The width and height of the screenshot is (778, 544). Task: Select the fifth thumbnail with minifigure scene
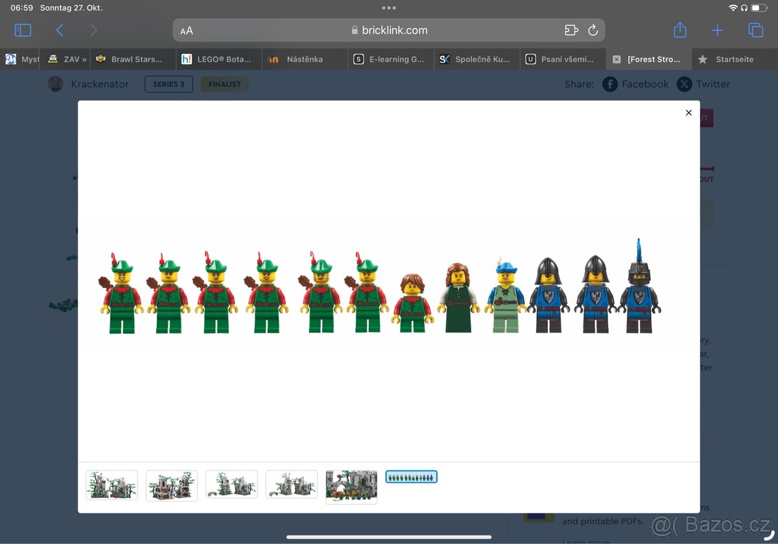[x=351, y=486]
